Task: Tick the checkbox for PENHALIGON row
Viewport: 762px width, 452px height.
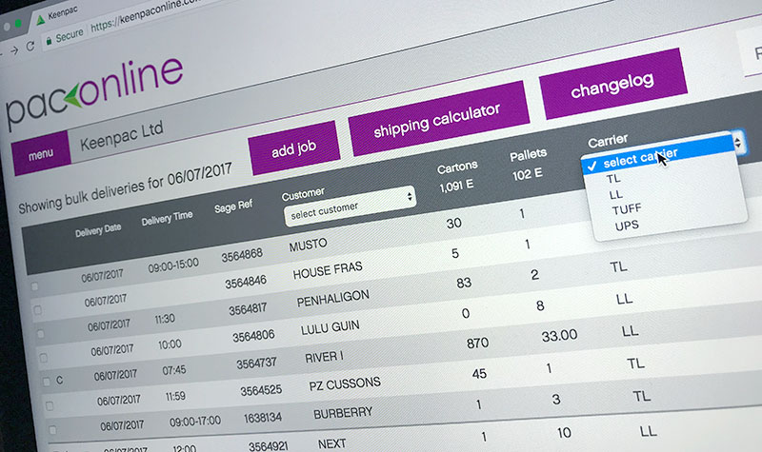Action: tap(40, 334)
